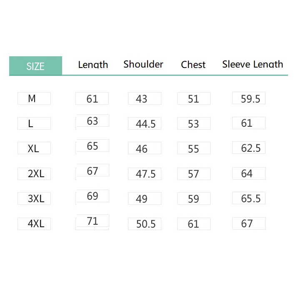
Task: Click the 50.5 shoulder value for 4XL
Action: pyautogui.click(x=145, y=224)
